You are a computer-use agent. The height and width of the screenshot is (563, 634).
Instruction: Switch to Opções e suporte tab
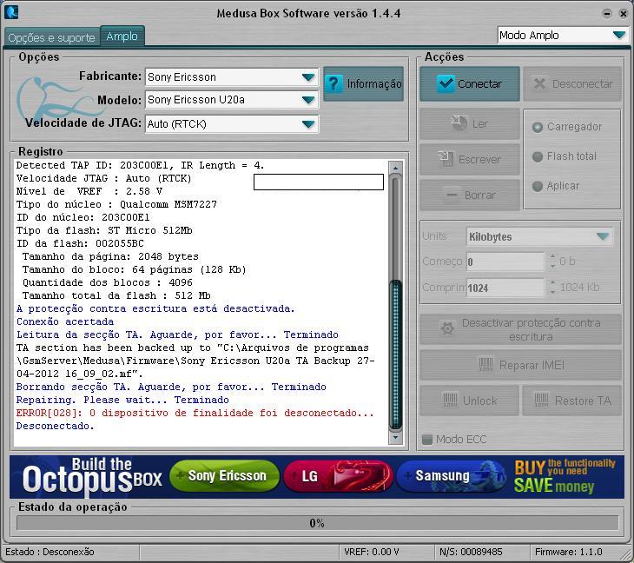51,37
